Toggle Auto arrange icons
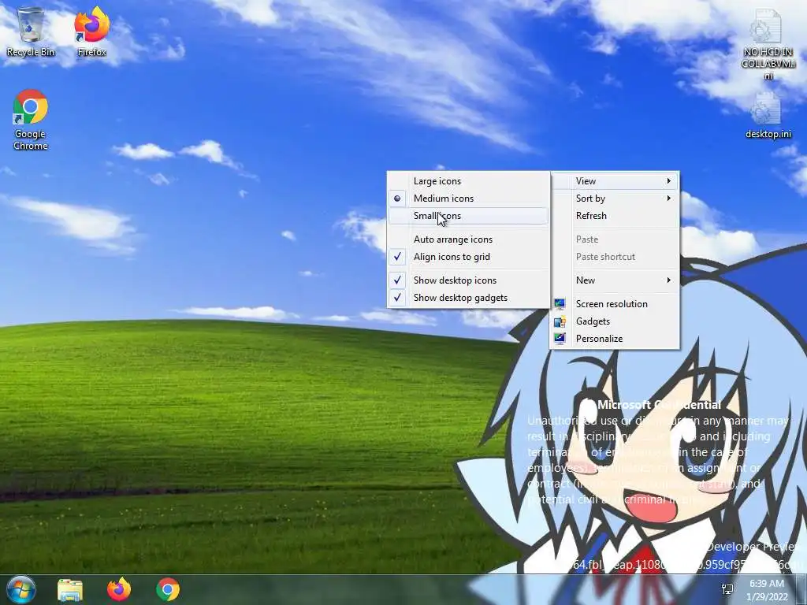This screenshot has width=807, height=605. pos(468,239)
